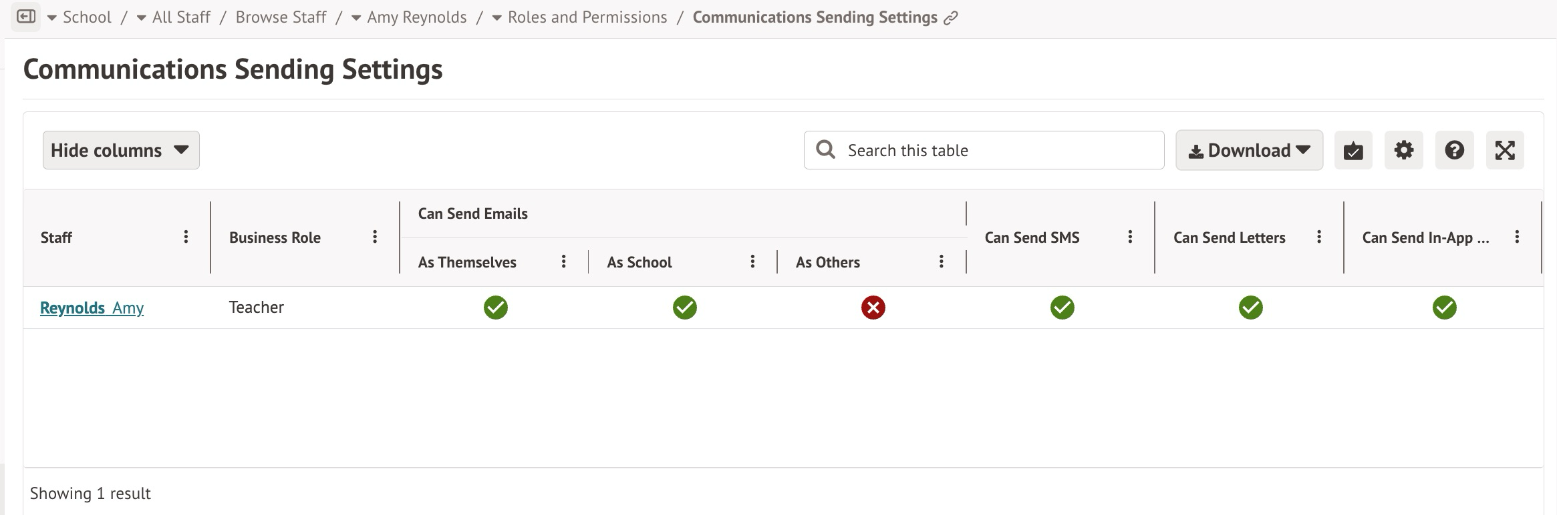This screenshot has width=1557, height=515.
Task: Open the Download dropdown
Action: point(1248,150)
